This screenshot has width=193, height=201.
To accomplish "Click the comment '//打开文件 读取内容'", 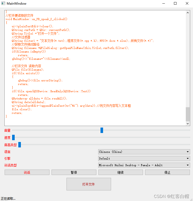I will pos(26,66).
